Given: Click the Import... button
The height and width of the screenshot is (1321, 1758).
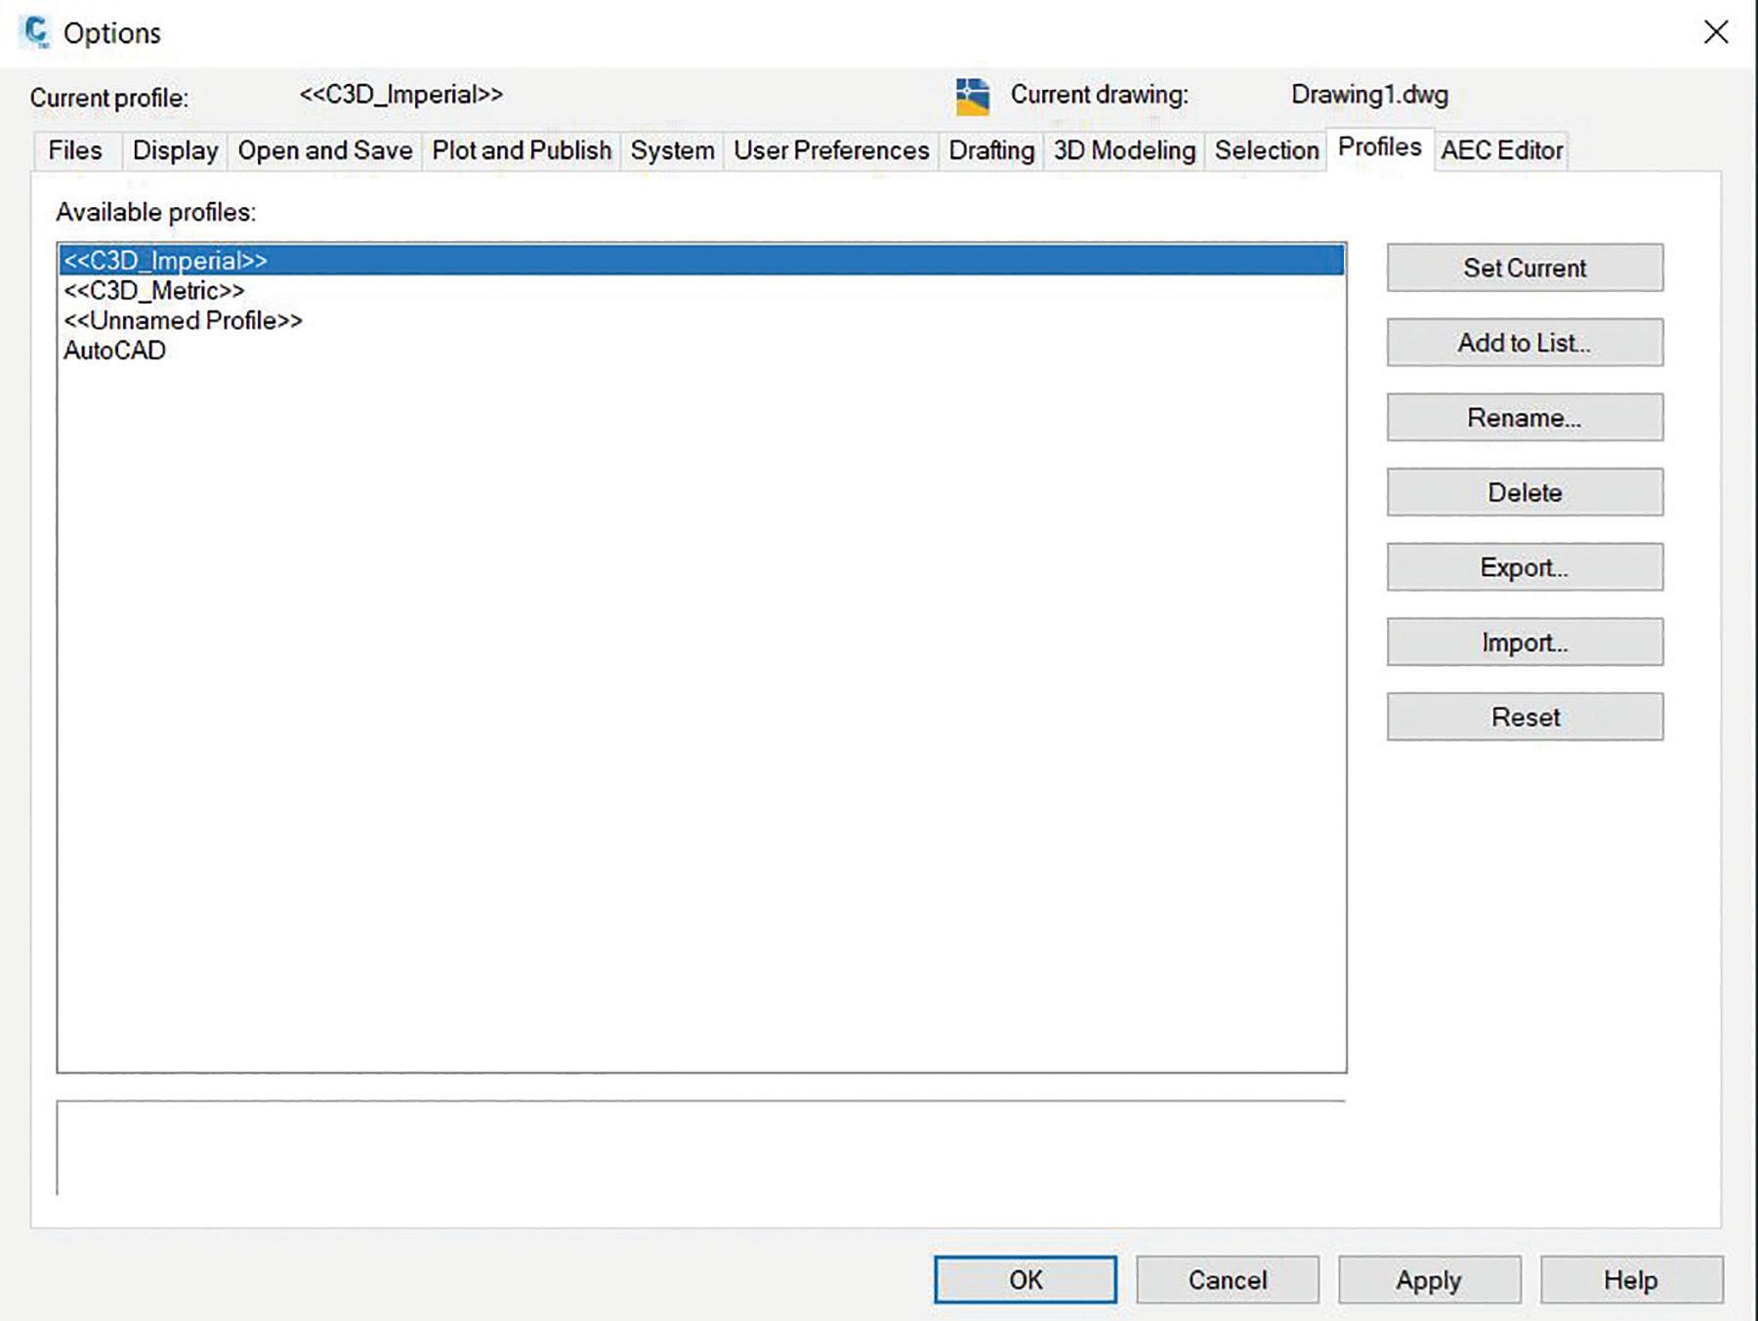Looking at the screenshot, I should tap(1525, 642).
